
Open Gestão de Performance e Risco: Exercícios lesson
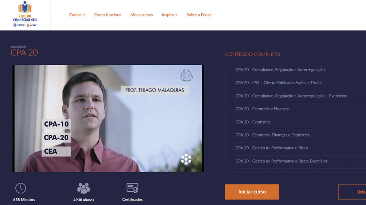coord(282,161)
